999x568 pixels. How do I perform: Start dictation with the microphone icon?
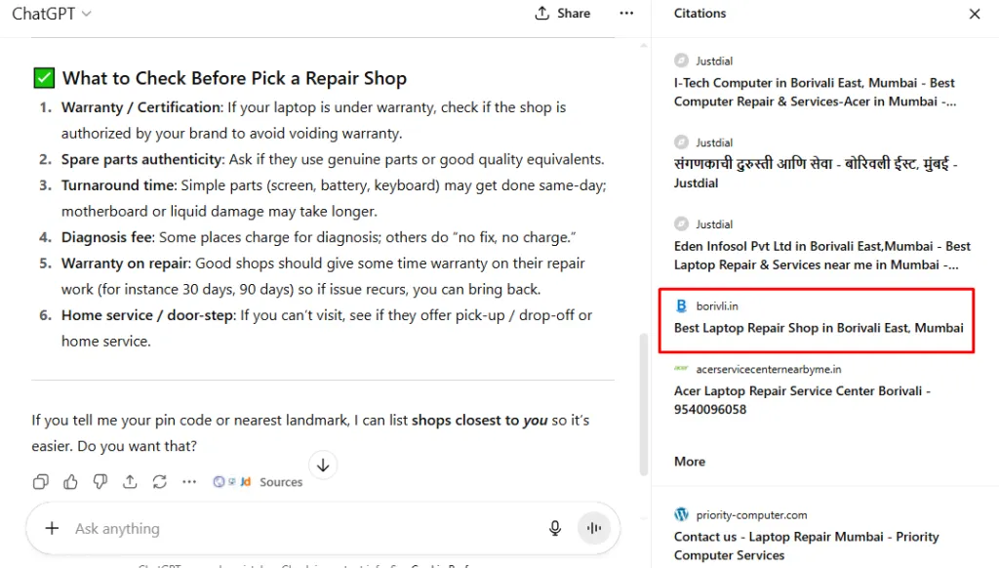pos(555,528)
